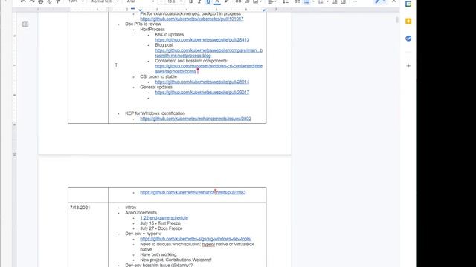Open the windows-cri-containerd releases link
This screenshot has height=267, width=476.
[x=208, y=69]
